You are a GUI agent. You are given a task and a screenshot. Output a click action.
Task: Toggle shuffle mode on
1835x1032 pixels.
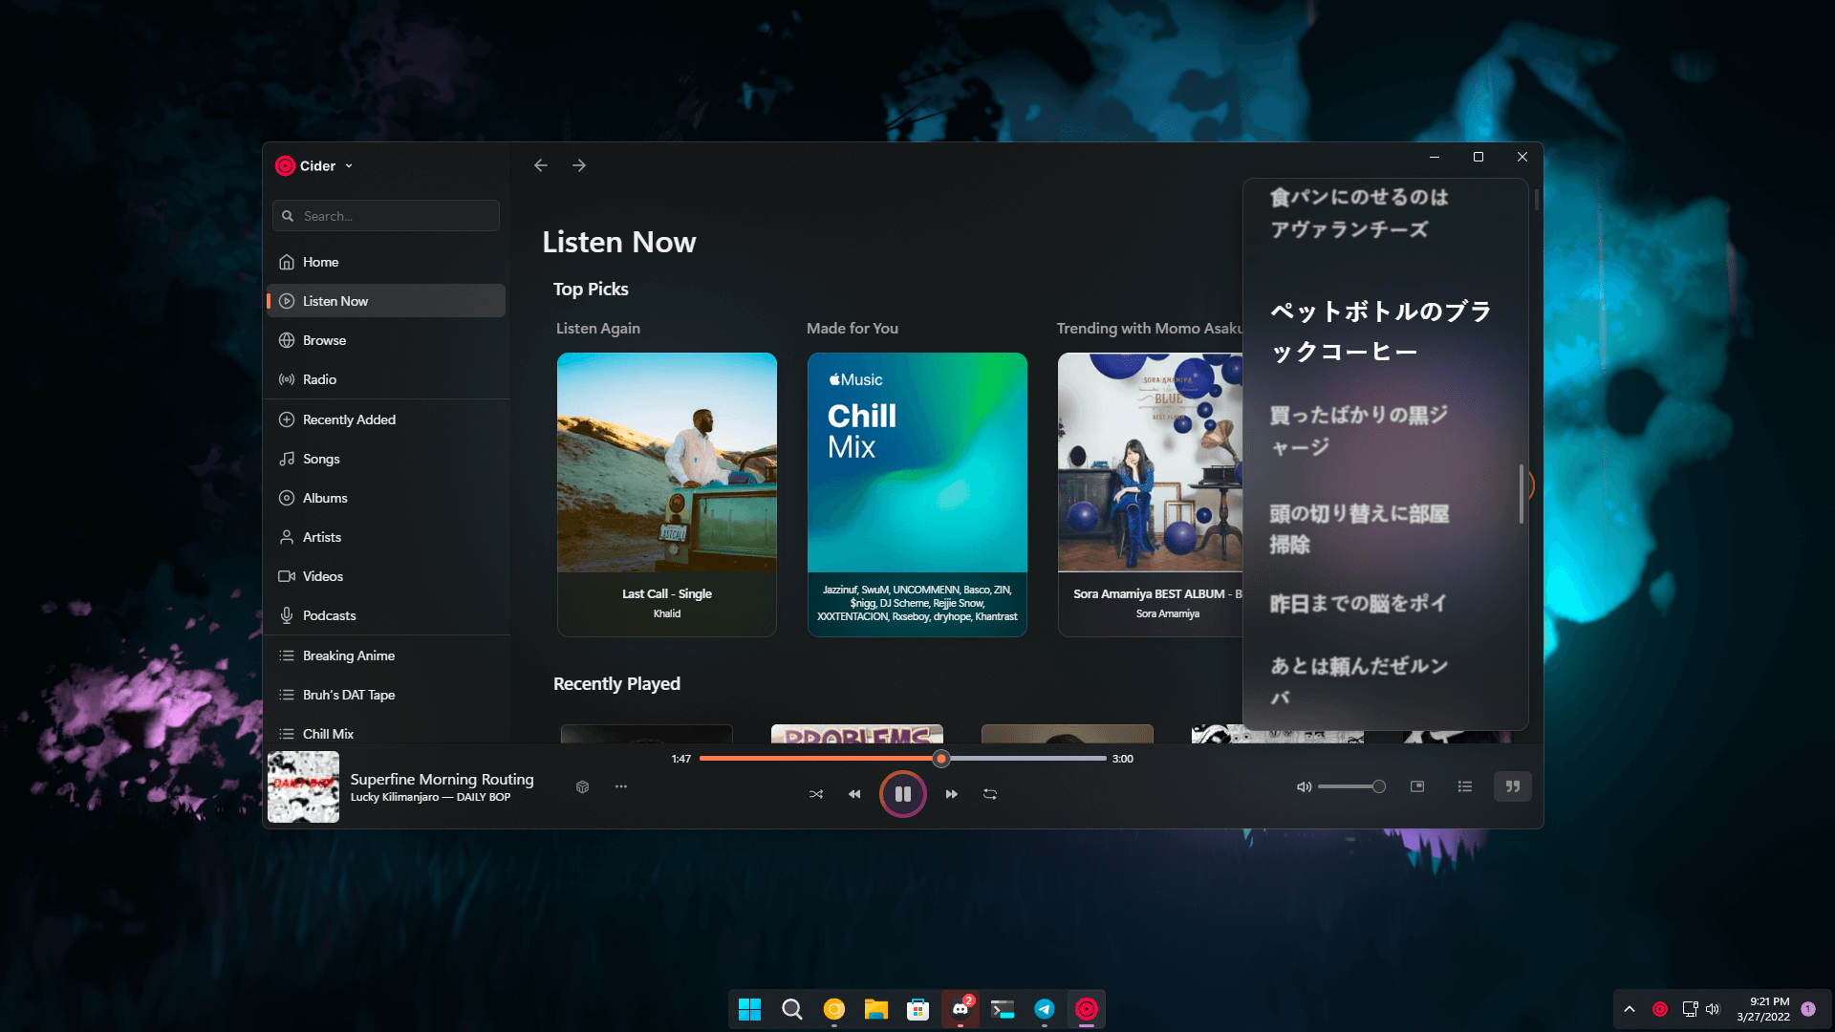pos(815,794)
